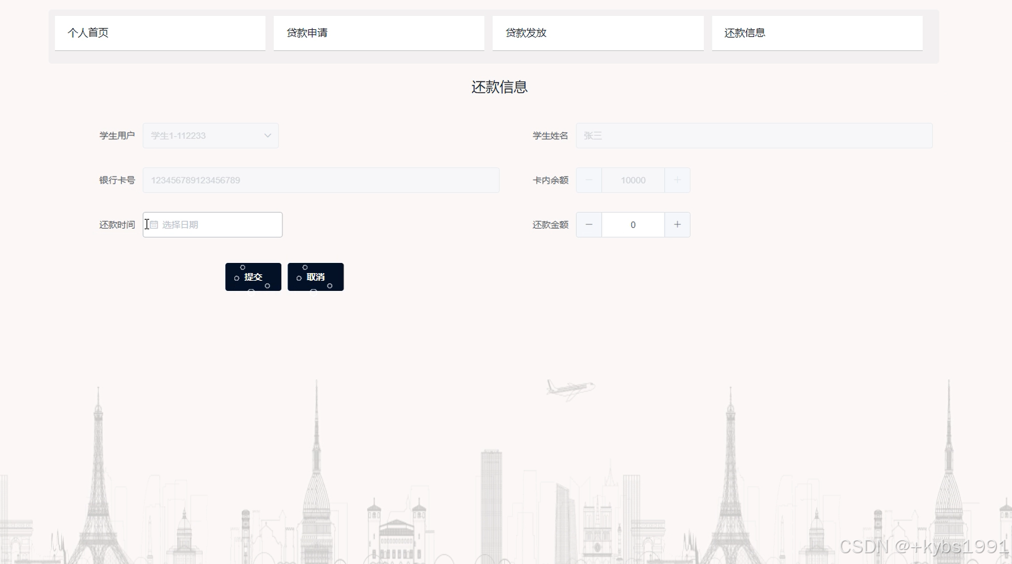Switch to the 贷款发放 tab

(x=598, y=33)
